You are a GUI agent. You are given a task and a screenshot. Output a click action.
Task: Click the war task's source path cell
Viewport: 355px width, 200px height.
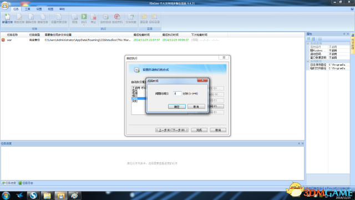tap(88, 40)
